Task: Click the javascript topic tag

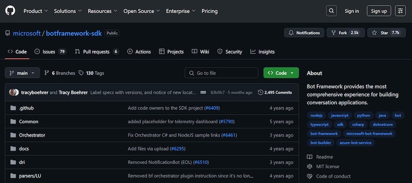Action: 340,116
